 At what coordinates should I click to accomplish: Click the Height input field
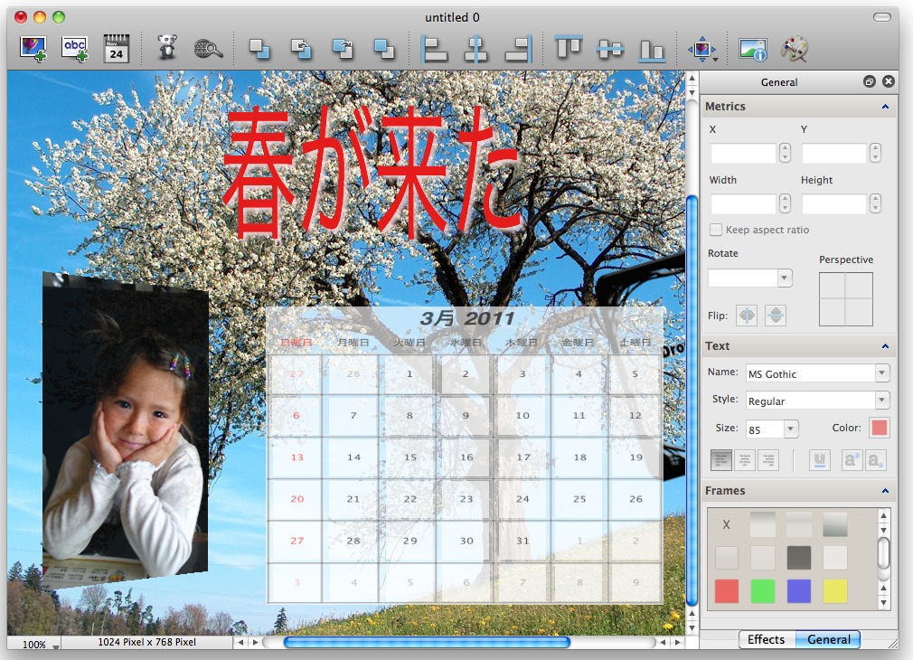click(834, 204)
